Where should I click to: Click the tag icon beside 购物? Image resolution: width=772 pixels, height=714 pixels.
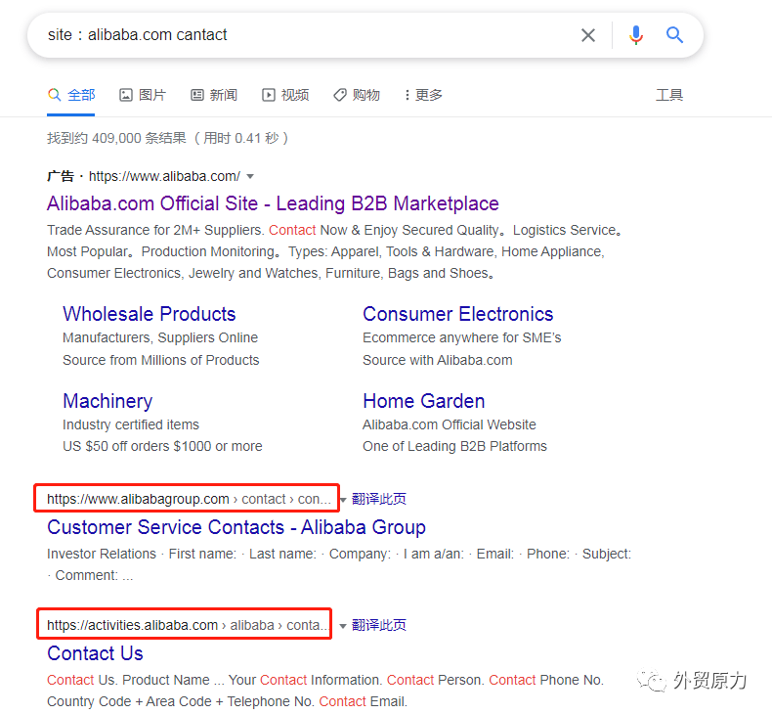point(340,95)
